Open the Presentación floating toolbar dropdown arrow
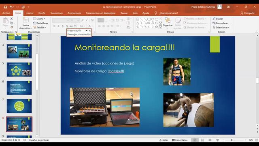 pos(86,31)
